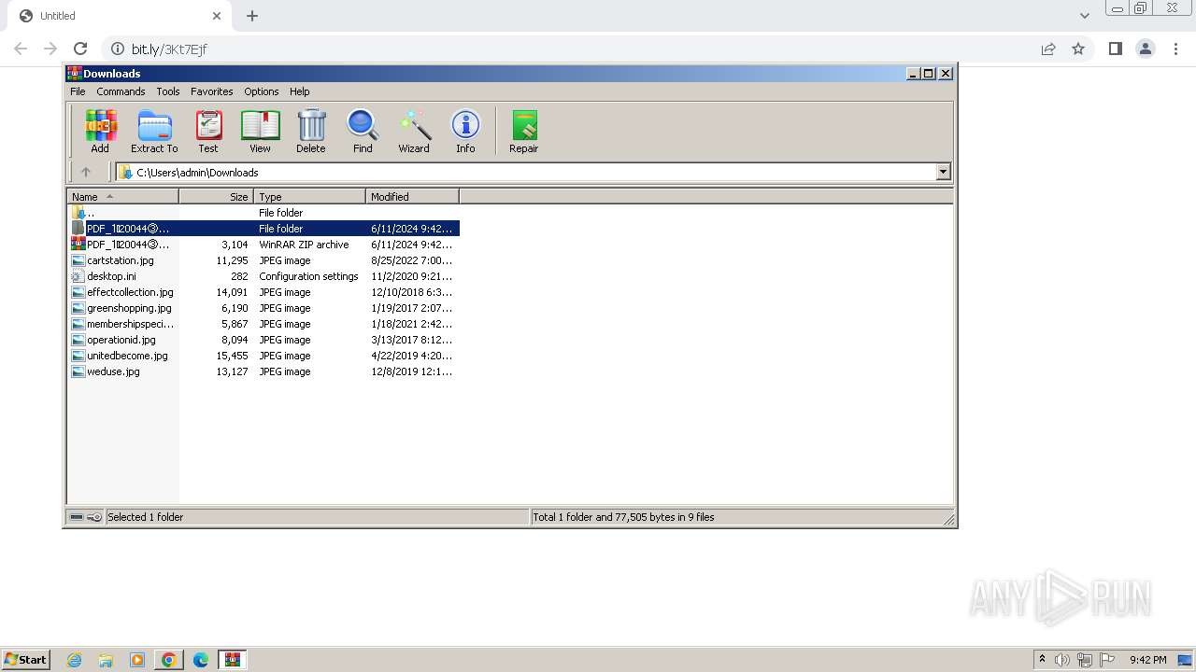Click the Configuration settings type cell
The width and height of the screenshot is (1196, 672).
coord(308,276)
